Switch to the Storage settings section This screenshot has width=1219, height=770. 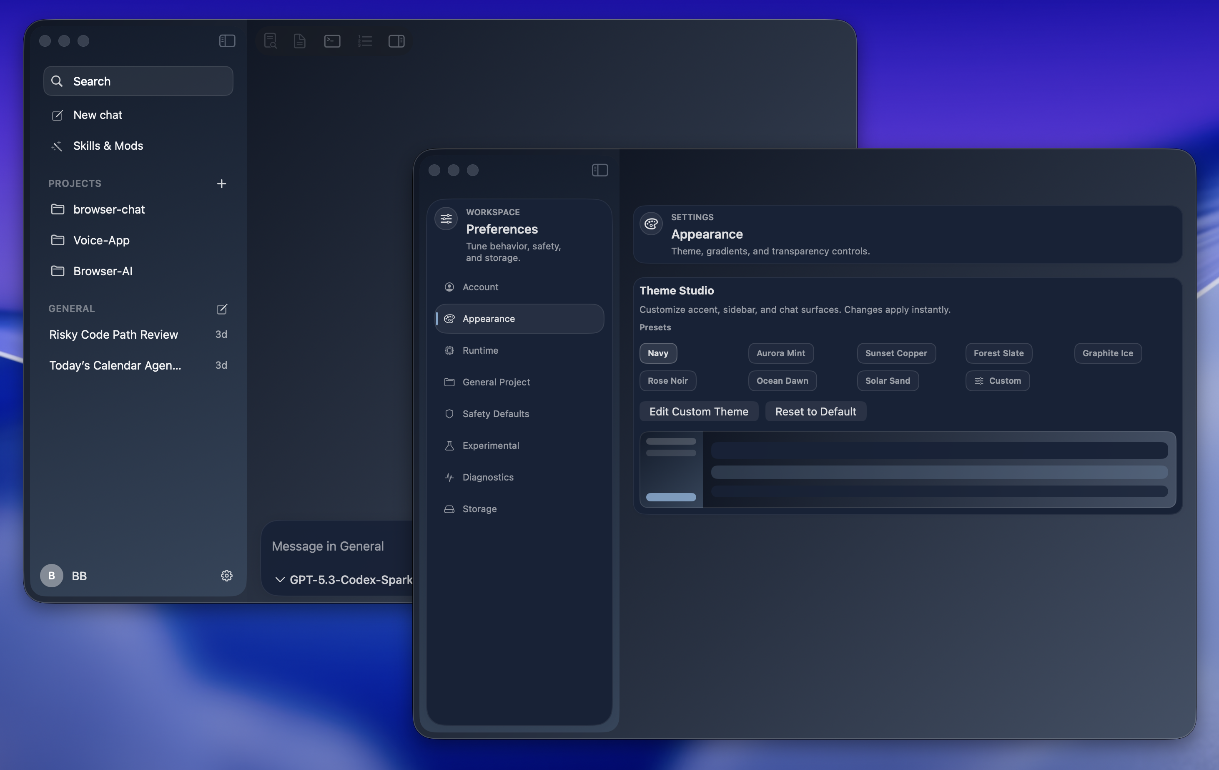click(479, 509)
